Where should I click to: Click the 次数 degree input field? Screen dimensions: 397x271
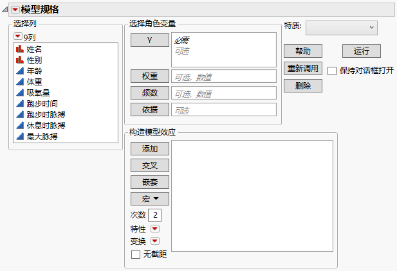point(154,215)
